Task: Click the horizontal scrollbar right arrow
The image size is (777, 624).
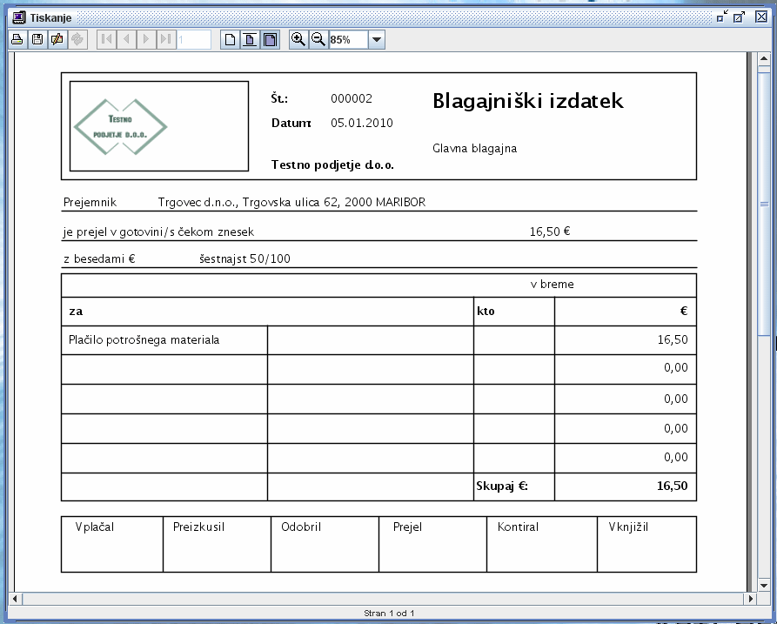Action: coord(751,598)
